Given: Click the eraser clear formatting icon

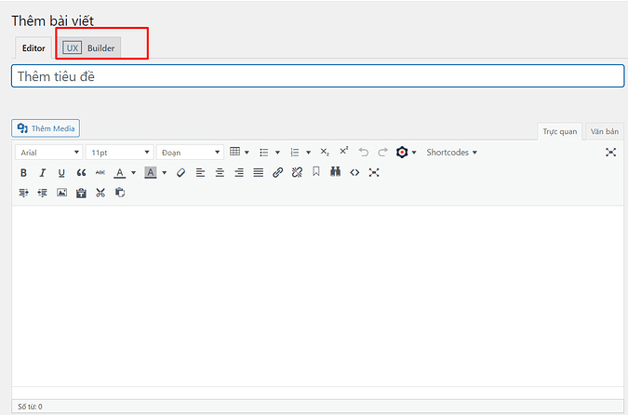Looking at the screenshot, I should pos(180,173).
